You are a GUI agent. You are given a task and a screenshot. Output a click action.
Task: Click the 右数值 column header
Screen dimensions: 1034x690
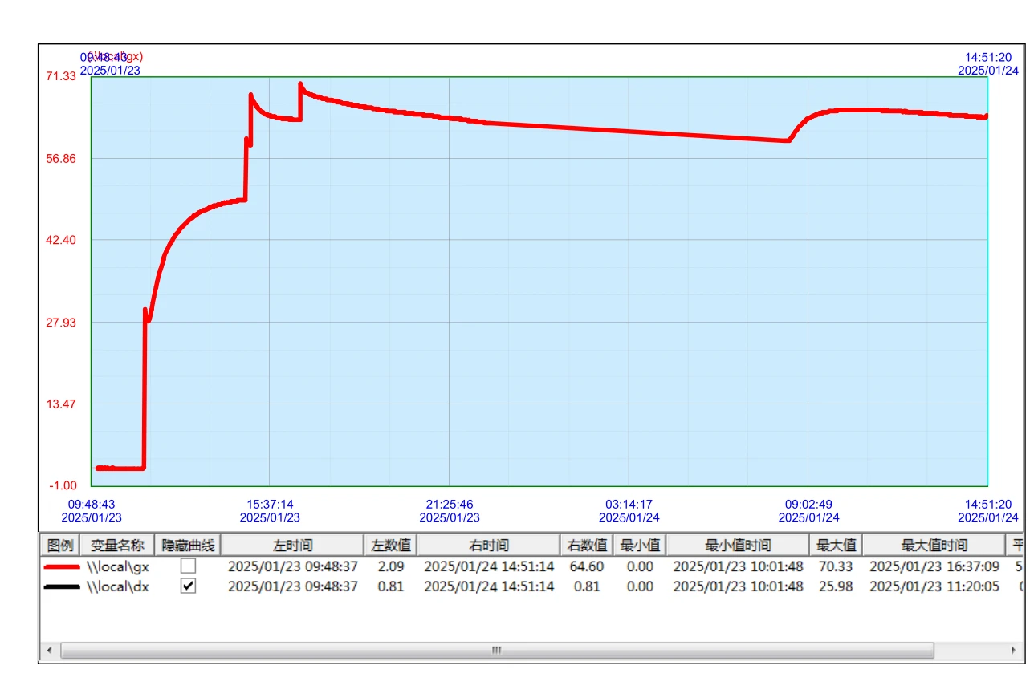(587, 546)
